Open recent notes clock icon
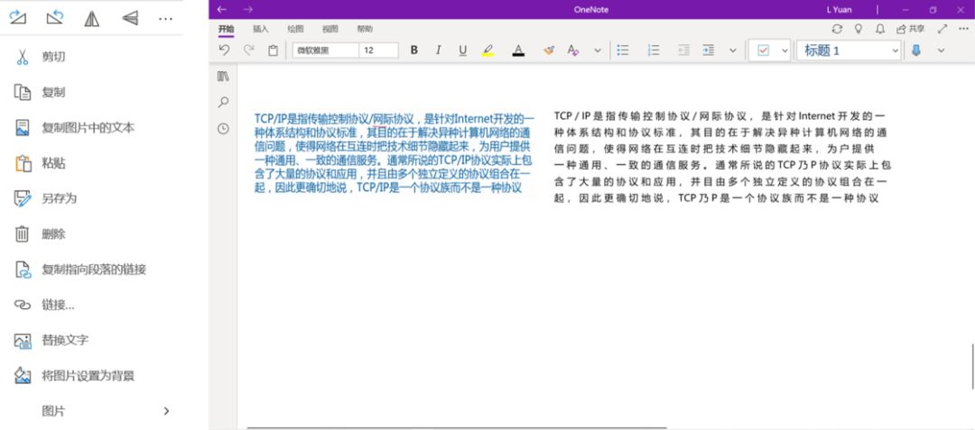 point(223,129)
